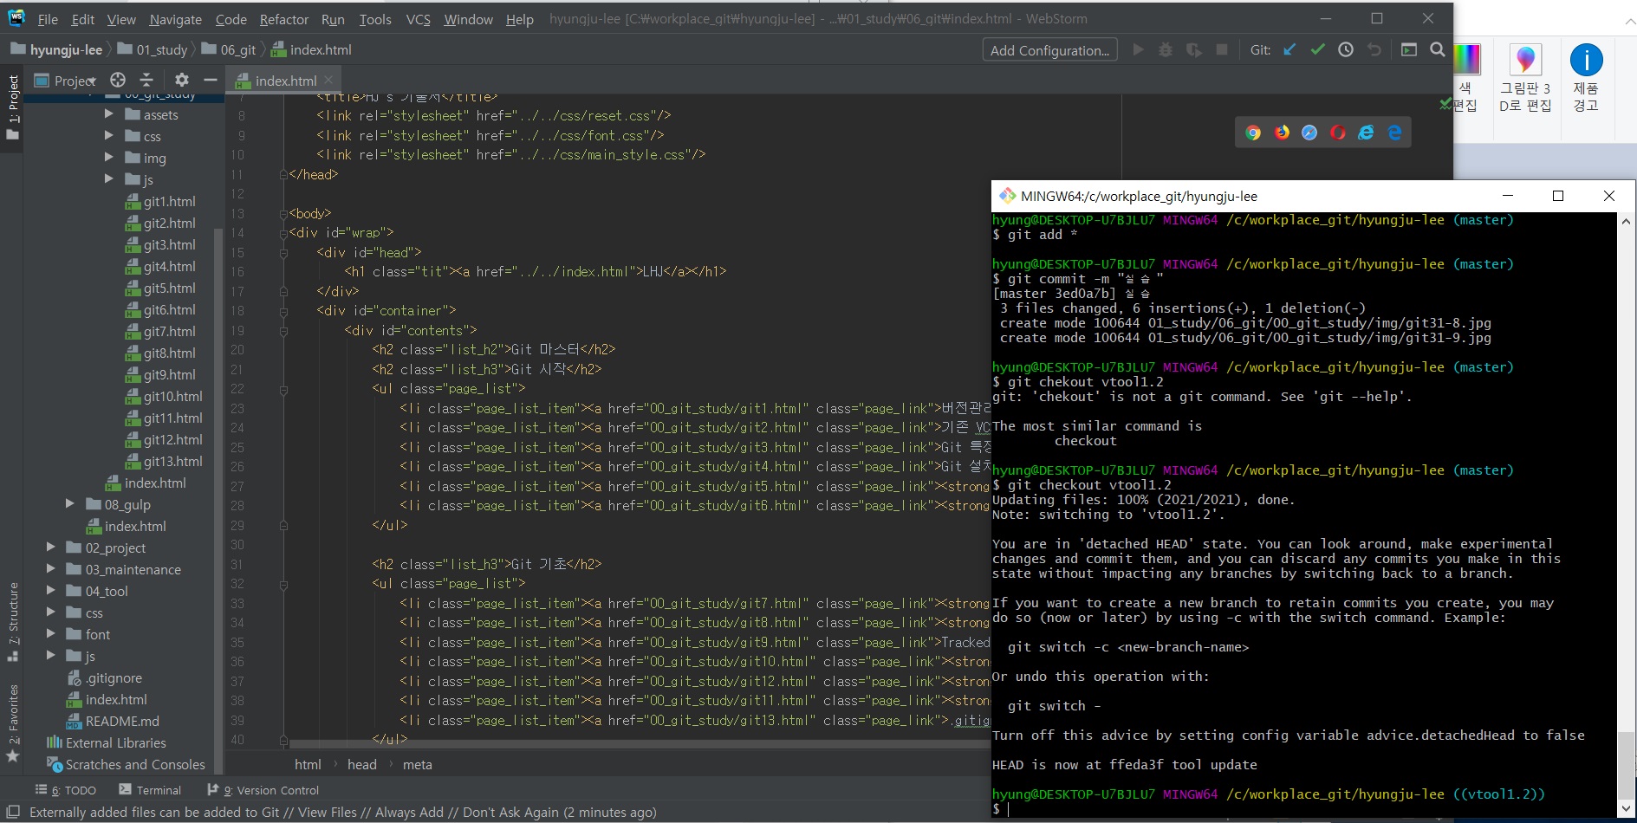The height and width of the screenshot is (823, 1637).
Task: Switch to the Terminal tool tab
Action: click(x=150, y=790)
